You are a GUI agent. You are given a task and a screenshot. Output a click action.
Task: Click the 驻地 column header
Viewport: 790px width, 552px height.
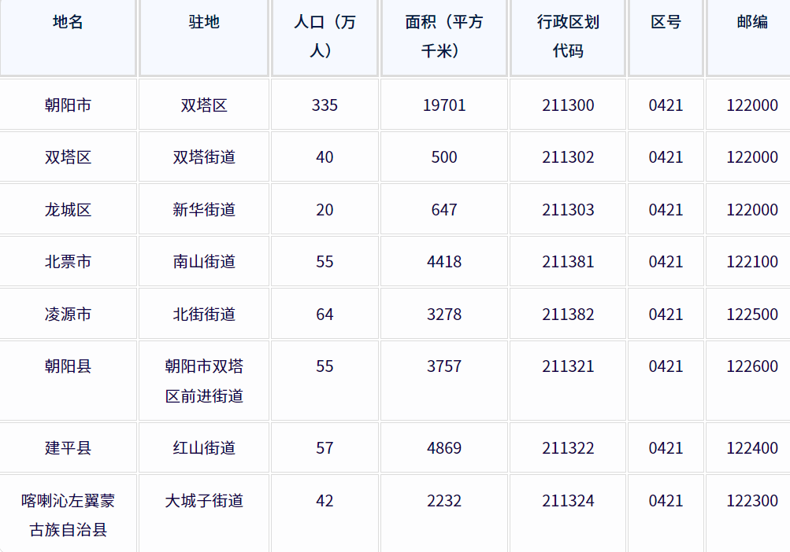pyautogui.click(x=204, y=37)
